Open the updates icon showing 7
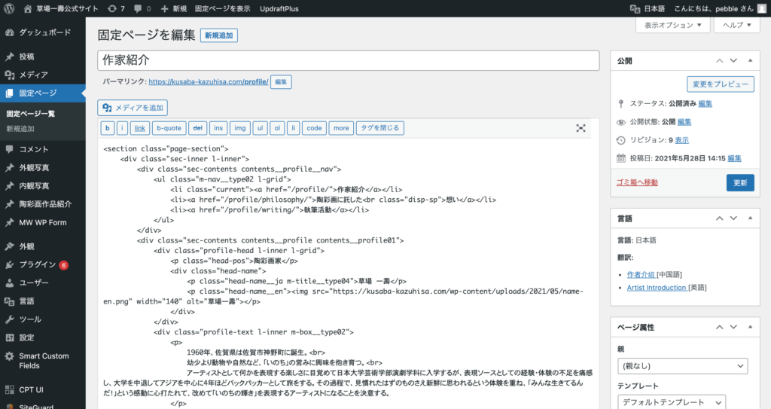Viewport: 771px width, 409px height. [x=116, y=9]
